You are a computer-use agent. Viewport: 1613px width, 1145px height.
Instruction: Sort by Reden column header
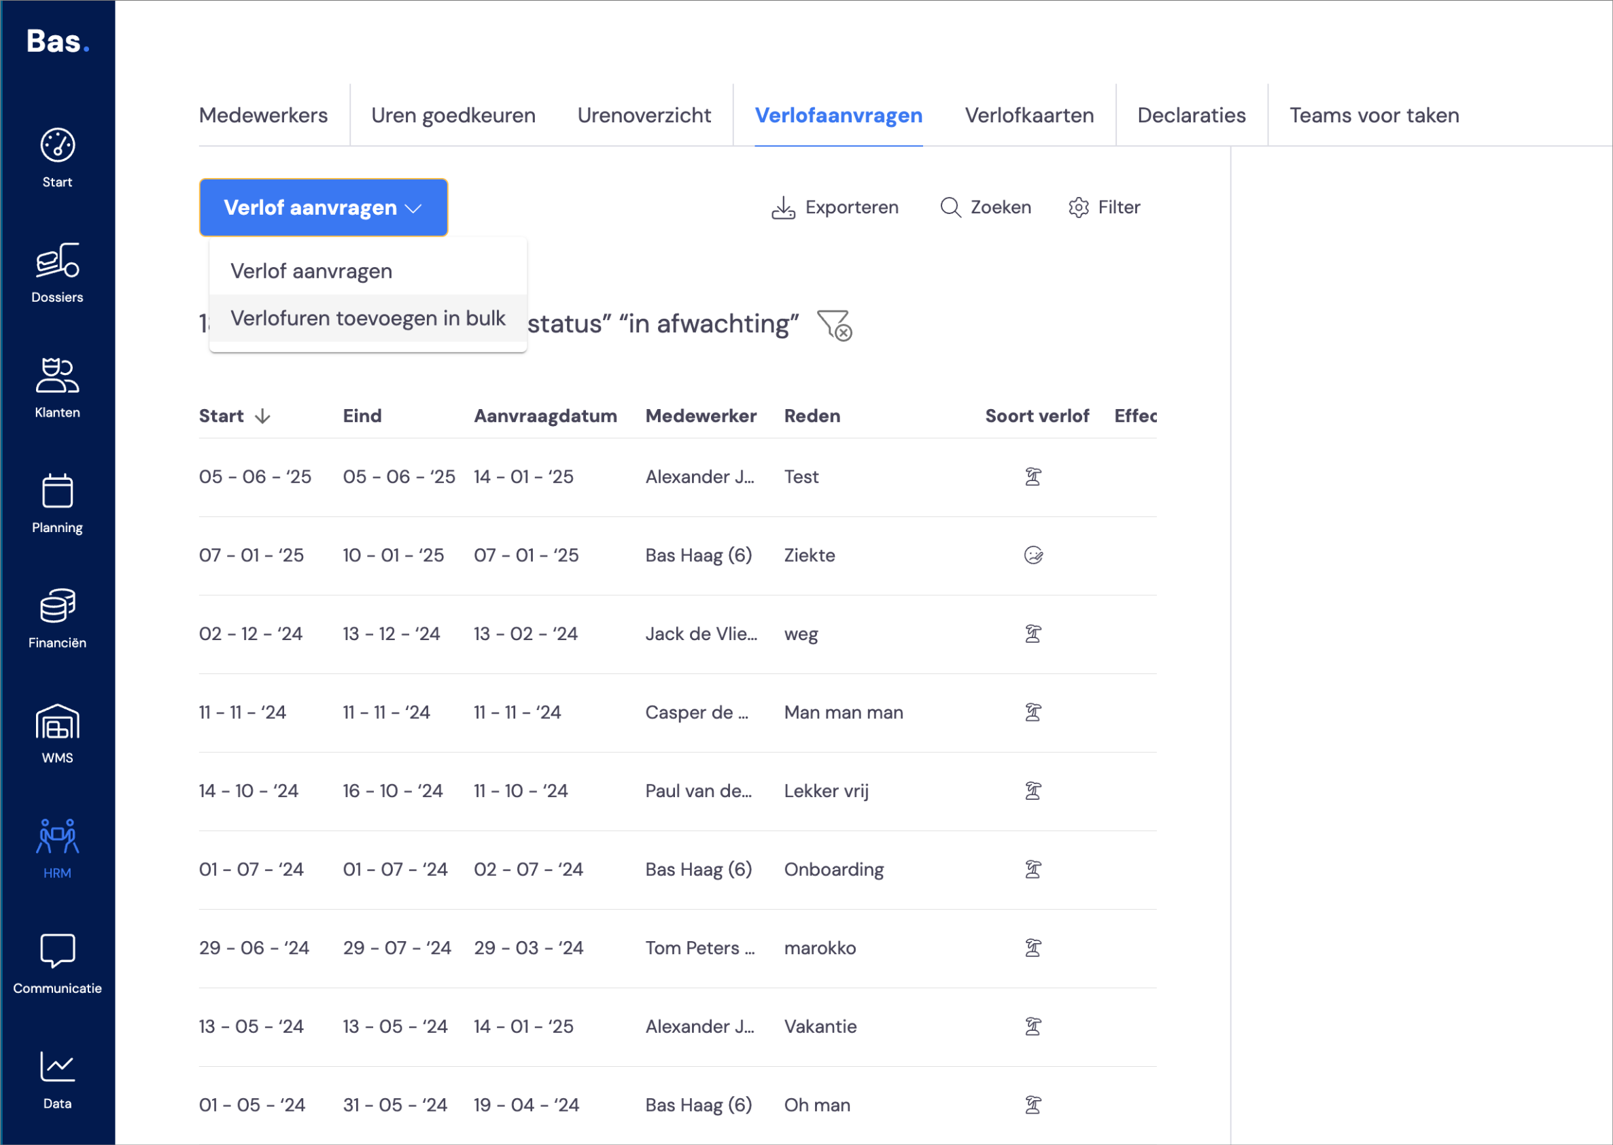[812, 416]
